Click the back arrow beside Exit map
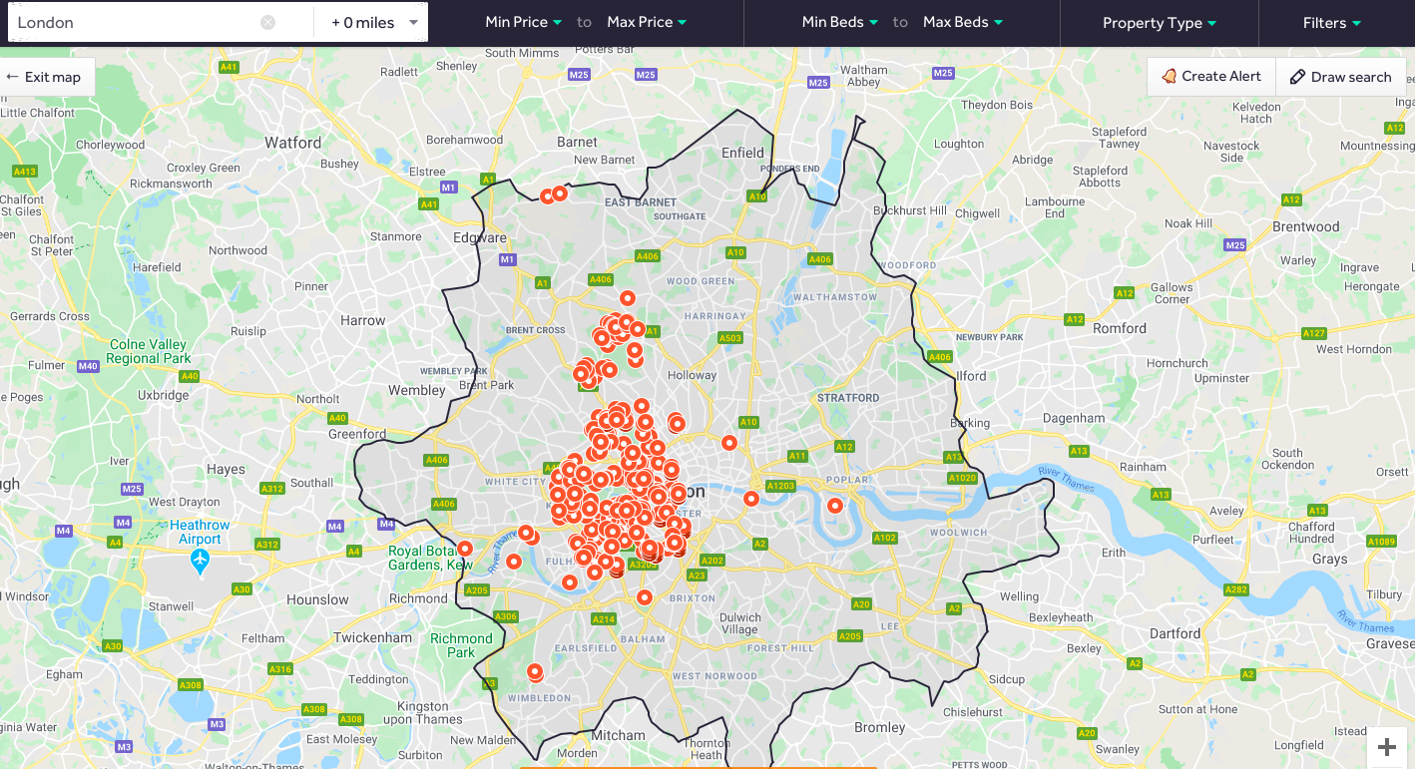The width and height of the screenshot is (1415, 769). [x=11, y=76]
